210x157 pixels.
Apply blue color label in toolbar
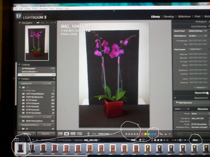click(152, 134)
